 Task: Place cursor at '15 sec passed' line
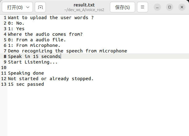26,84
